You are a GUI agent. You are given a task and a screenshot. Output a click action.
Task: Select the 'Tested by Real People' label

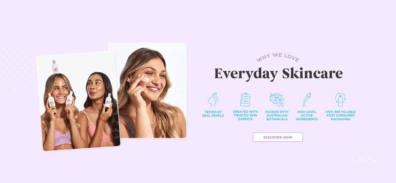[x=213, y=114]
